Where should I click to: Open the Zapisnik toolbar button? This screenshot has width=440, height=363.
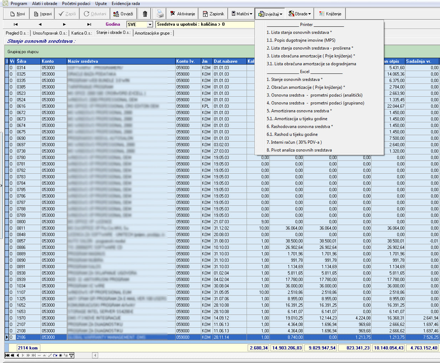coord(213,14)
